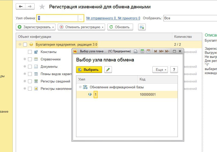Expand the Регистры сведений branch
This screenshot has height=152, width=217.
coord(25,81)
